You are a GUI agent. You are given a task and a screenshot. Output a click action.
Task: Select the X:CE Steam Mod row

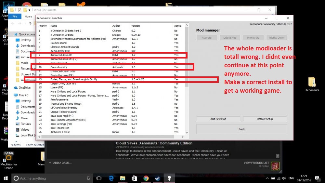(x=111, y=128)
